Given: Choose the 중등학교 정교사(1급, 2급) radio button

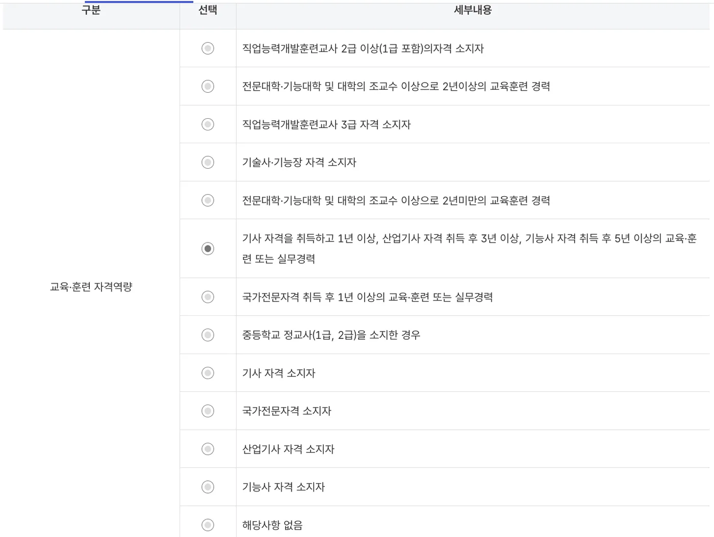Looking at the screenshot, I should coord(208,335).
